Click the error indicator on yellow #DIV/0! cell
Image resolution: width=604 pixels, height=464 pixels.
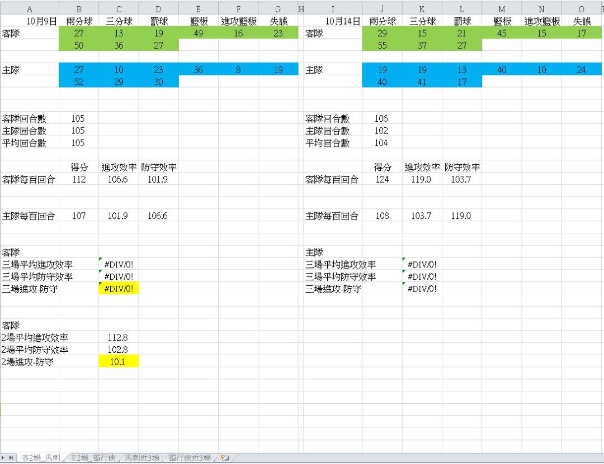tap(101, 284)
